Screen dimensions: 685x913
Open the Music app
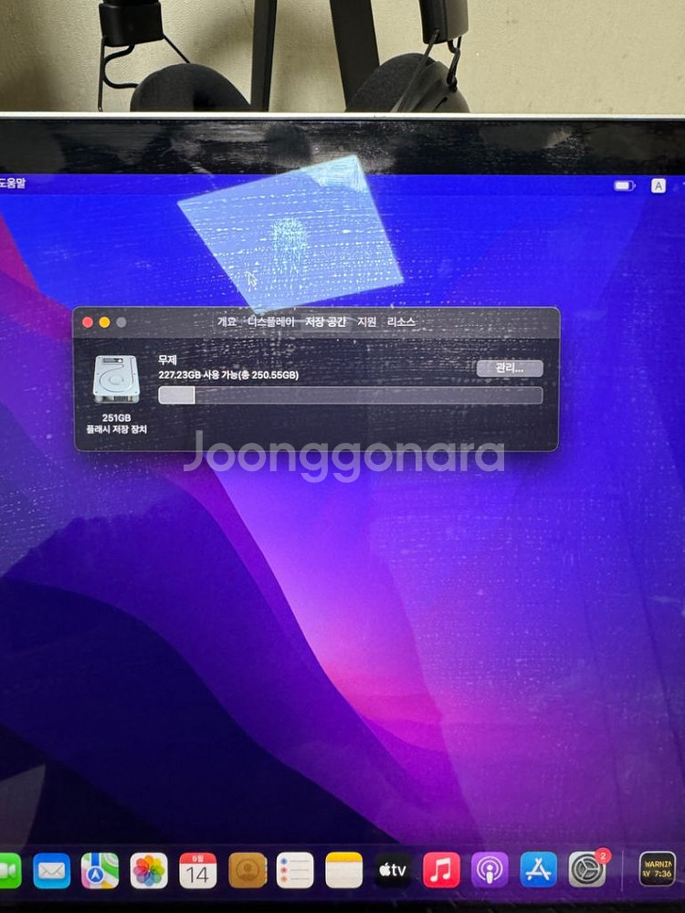[x=441, y=871]
